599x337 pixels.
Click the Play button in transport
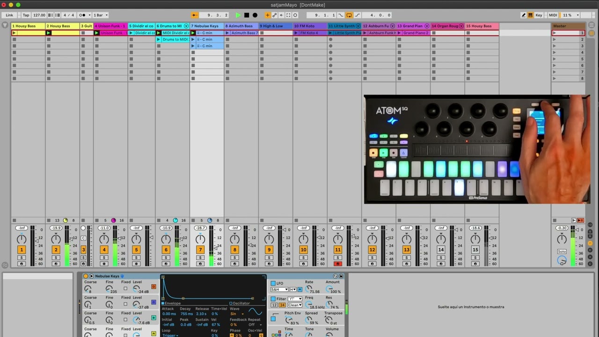tap(238, 15)
